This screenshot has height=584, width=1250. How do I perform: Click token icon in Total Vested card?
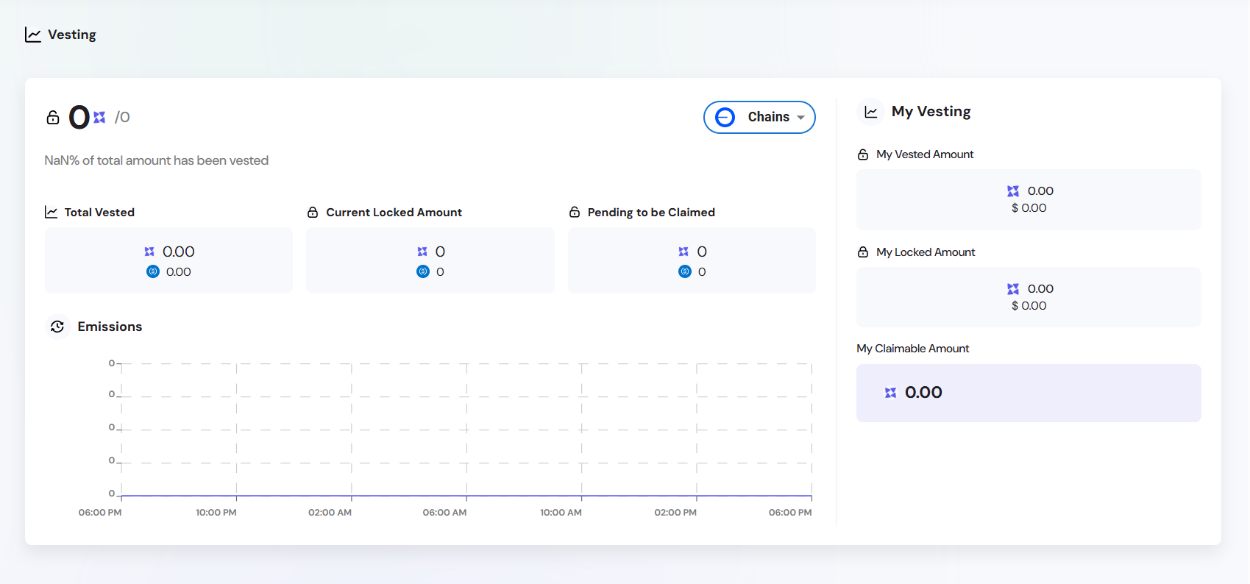[149, 252]
